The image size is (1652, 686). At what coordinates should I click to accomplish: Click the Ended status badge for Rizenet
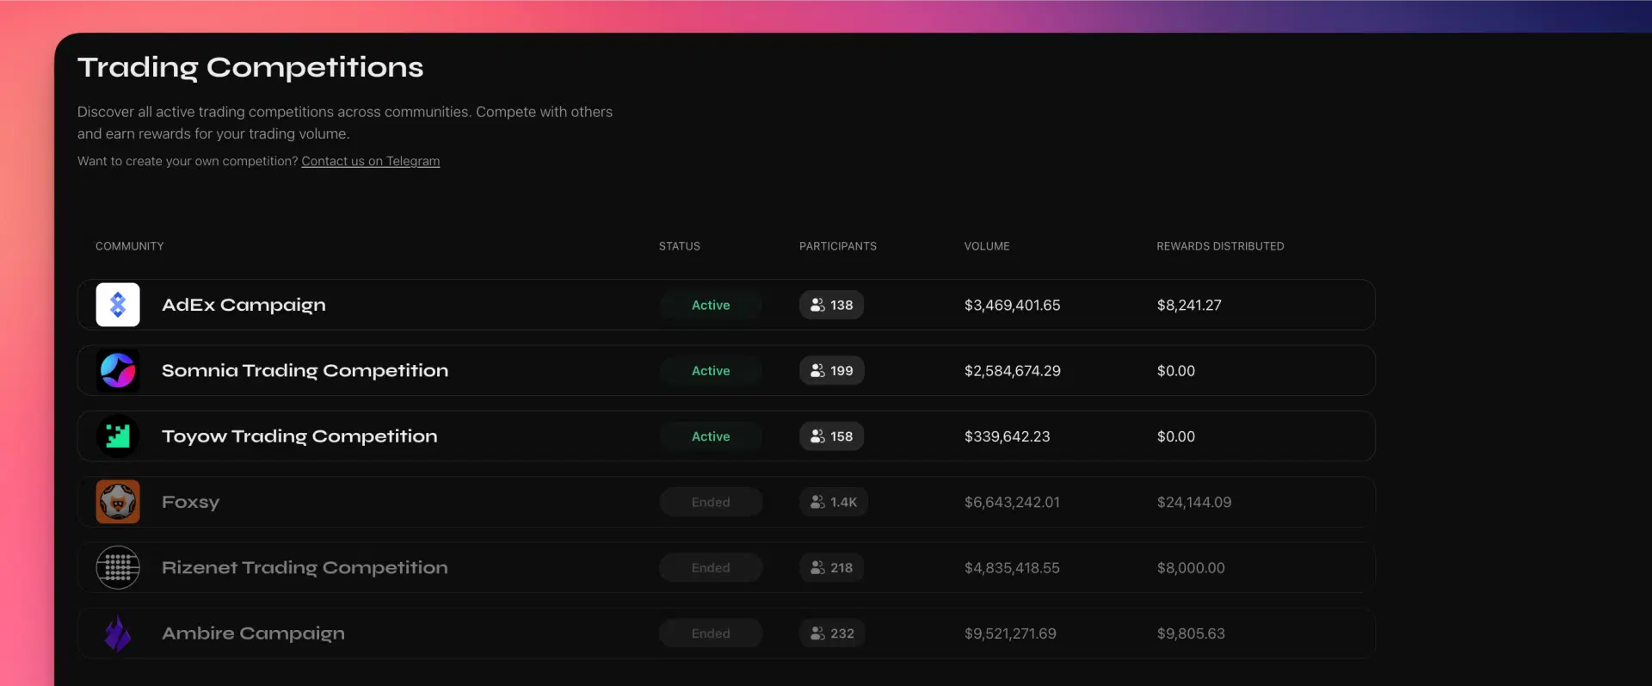point(711,568)
